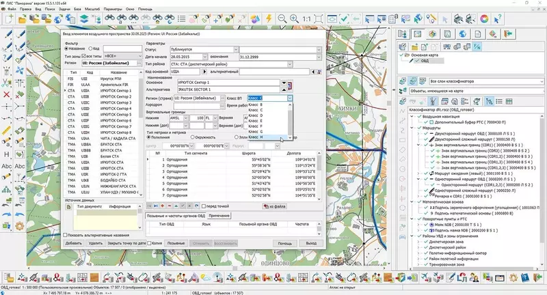
Task: Toggle 'Показать альтернативные названия' checkbox
Action: point(66,235)
